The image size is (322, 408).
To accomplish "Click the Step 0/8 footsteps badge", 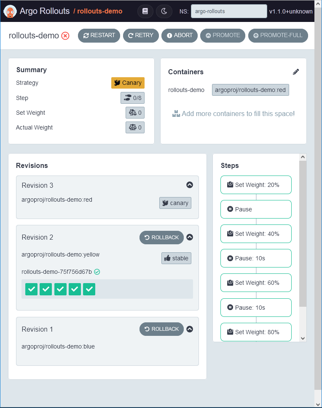I will tap(132, 98).
